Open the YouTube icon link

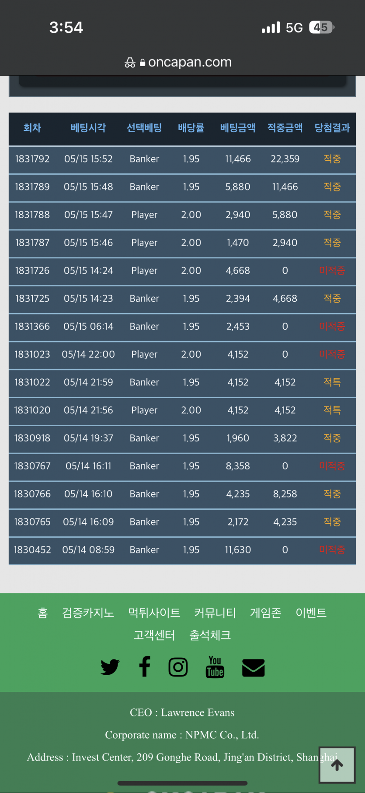tap(215, 667)
